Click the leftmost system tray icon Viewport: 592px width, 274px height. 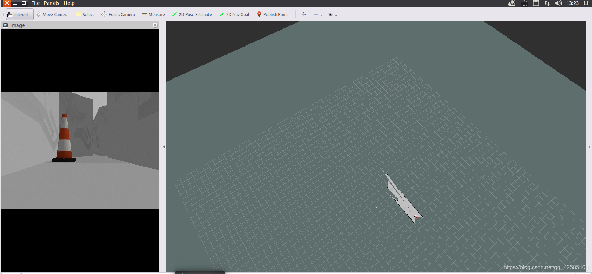click(512, 3)
